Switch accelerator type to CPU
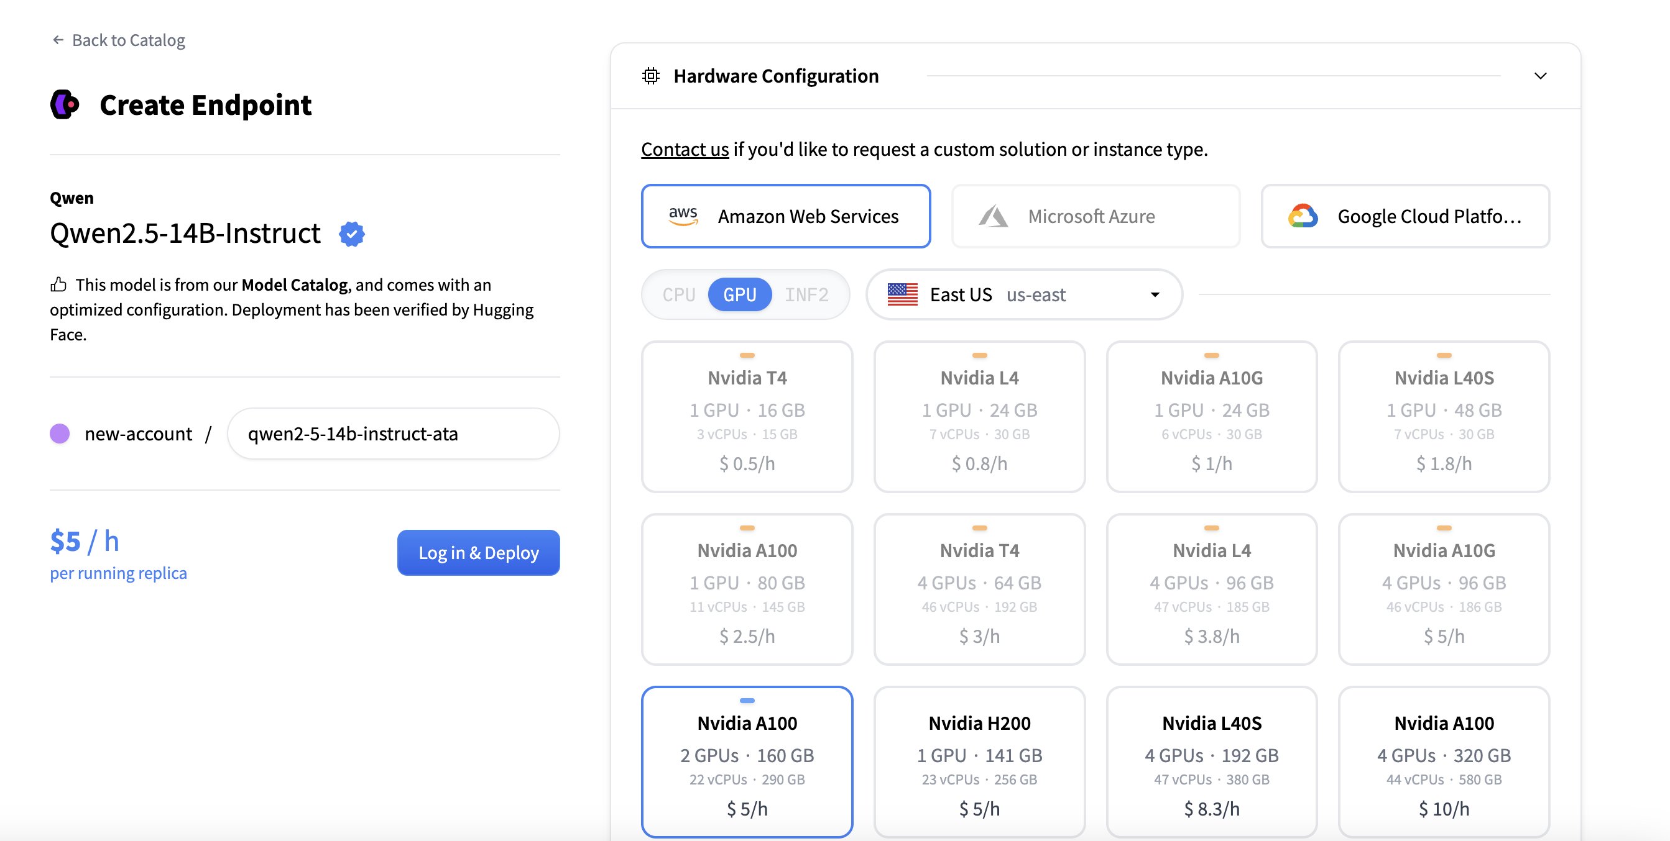Image resolution: width=1670 pixels, height=841 pixels. click(678, 294)
